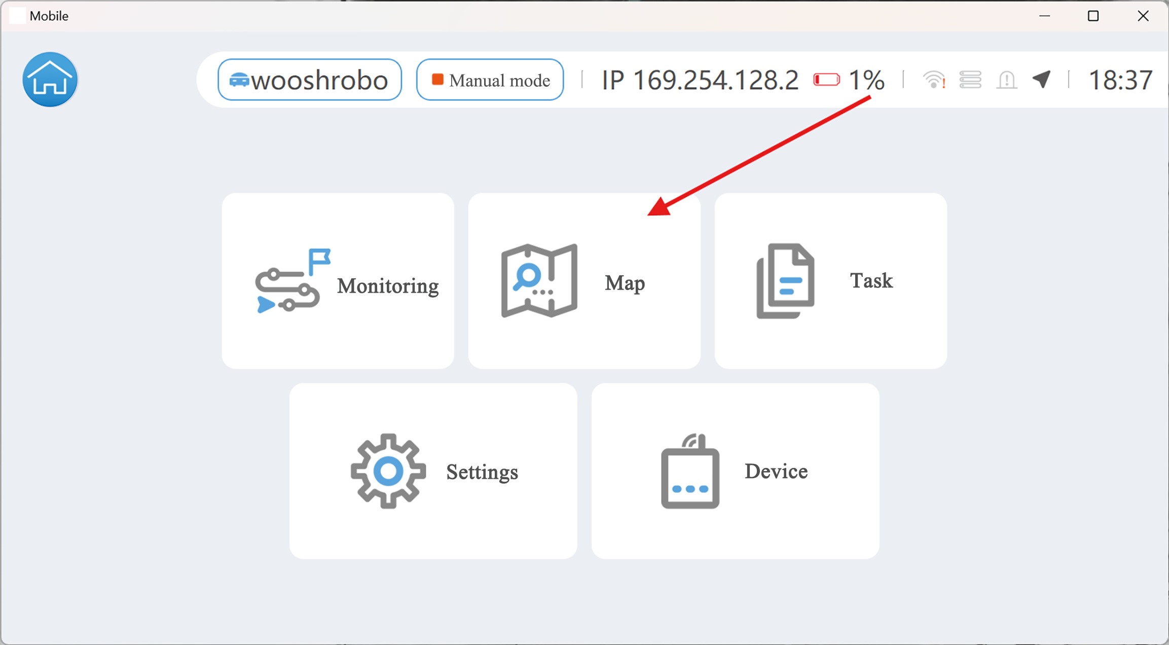Click the IP 169.254.128.2 address text

pyautogui.click(x=700, y=80)
